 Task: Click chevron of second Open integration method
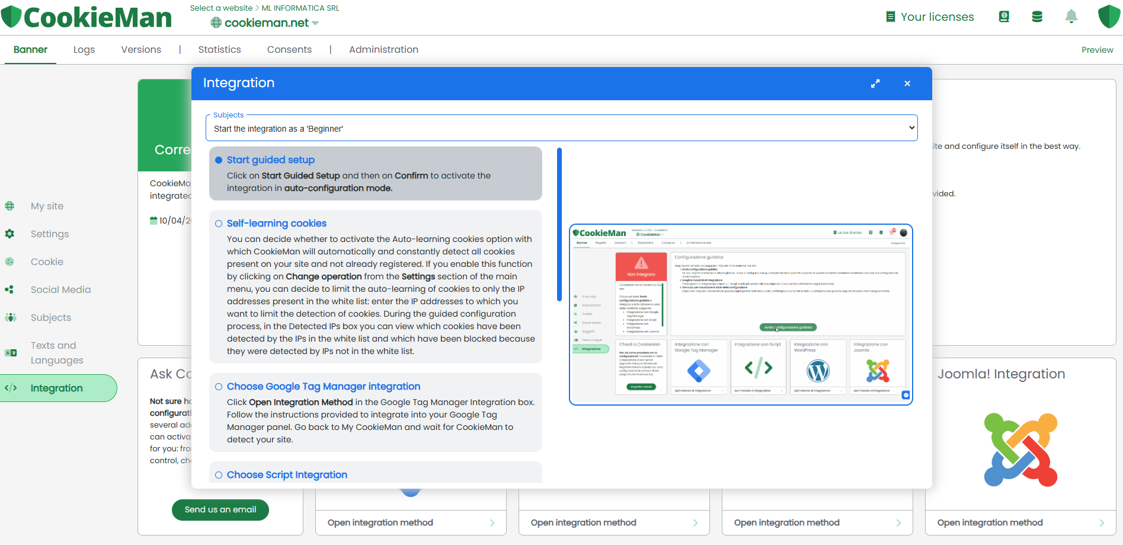pos(695,523)
